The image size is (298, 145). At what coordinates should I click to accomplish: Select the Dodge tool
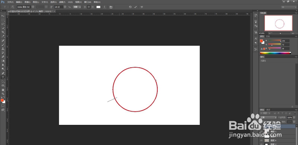[x=3, y=69]
